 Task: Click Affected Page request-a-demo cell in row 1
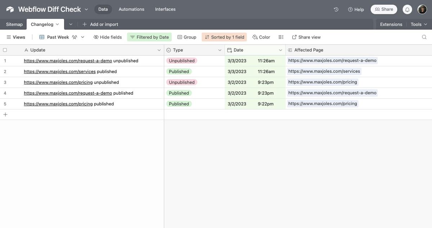(359, 61)
